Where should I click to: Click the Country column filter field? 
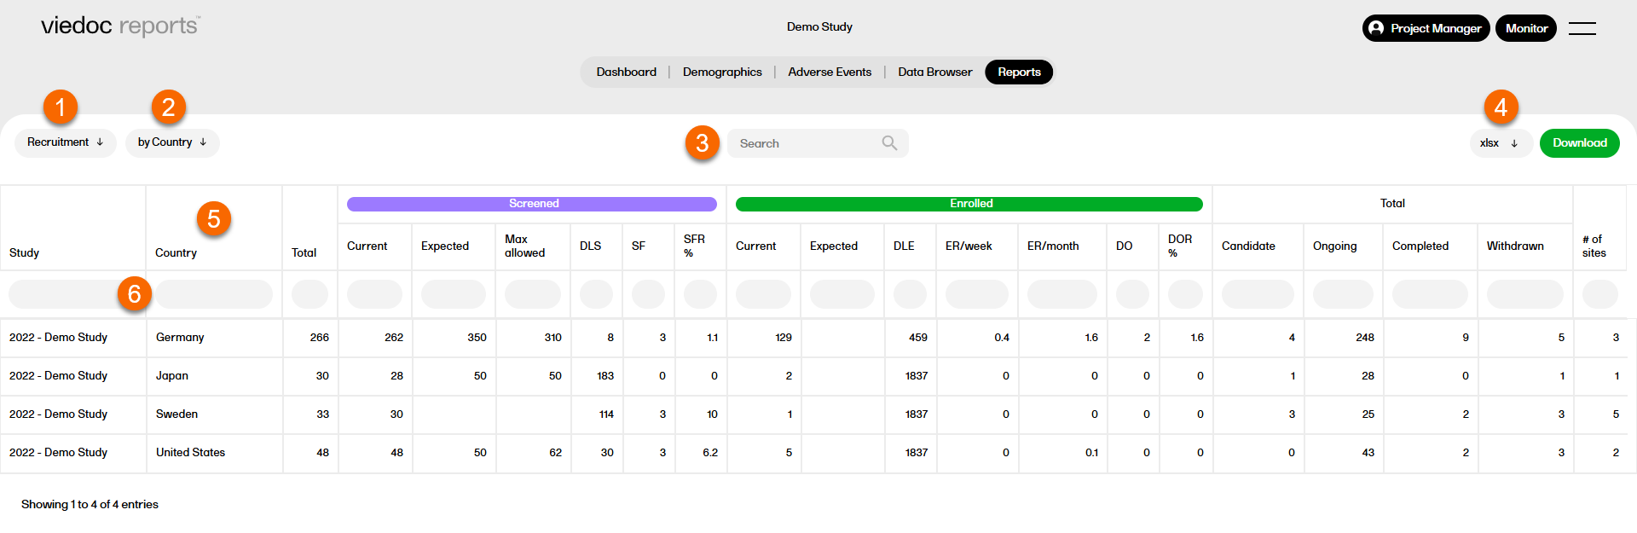(214, 294)
